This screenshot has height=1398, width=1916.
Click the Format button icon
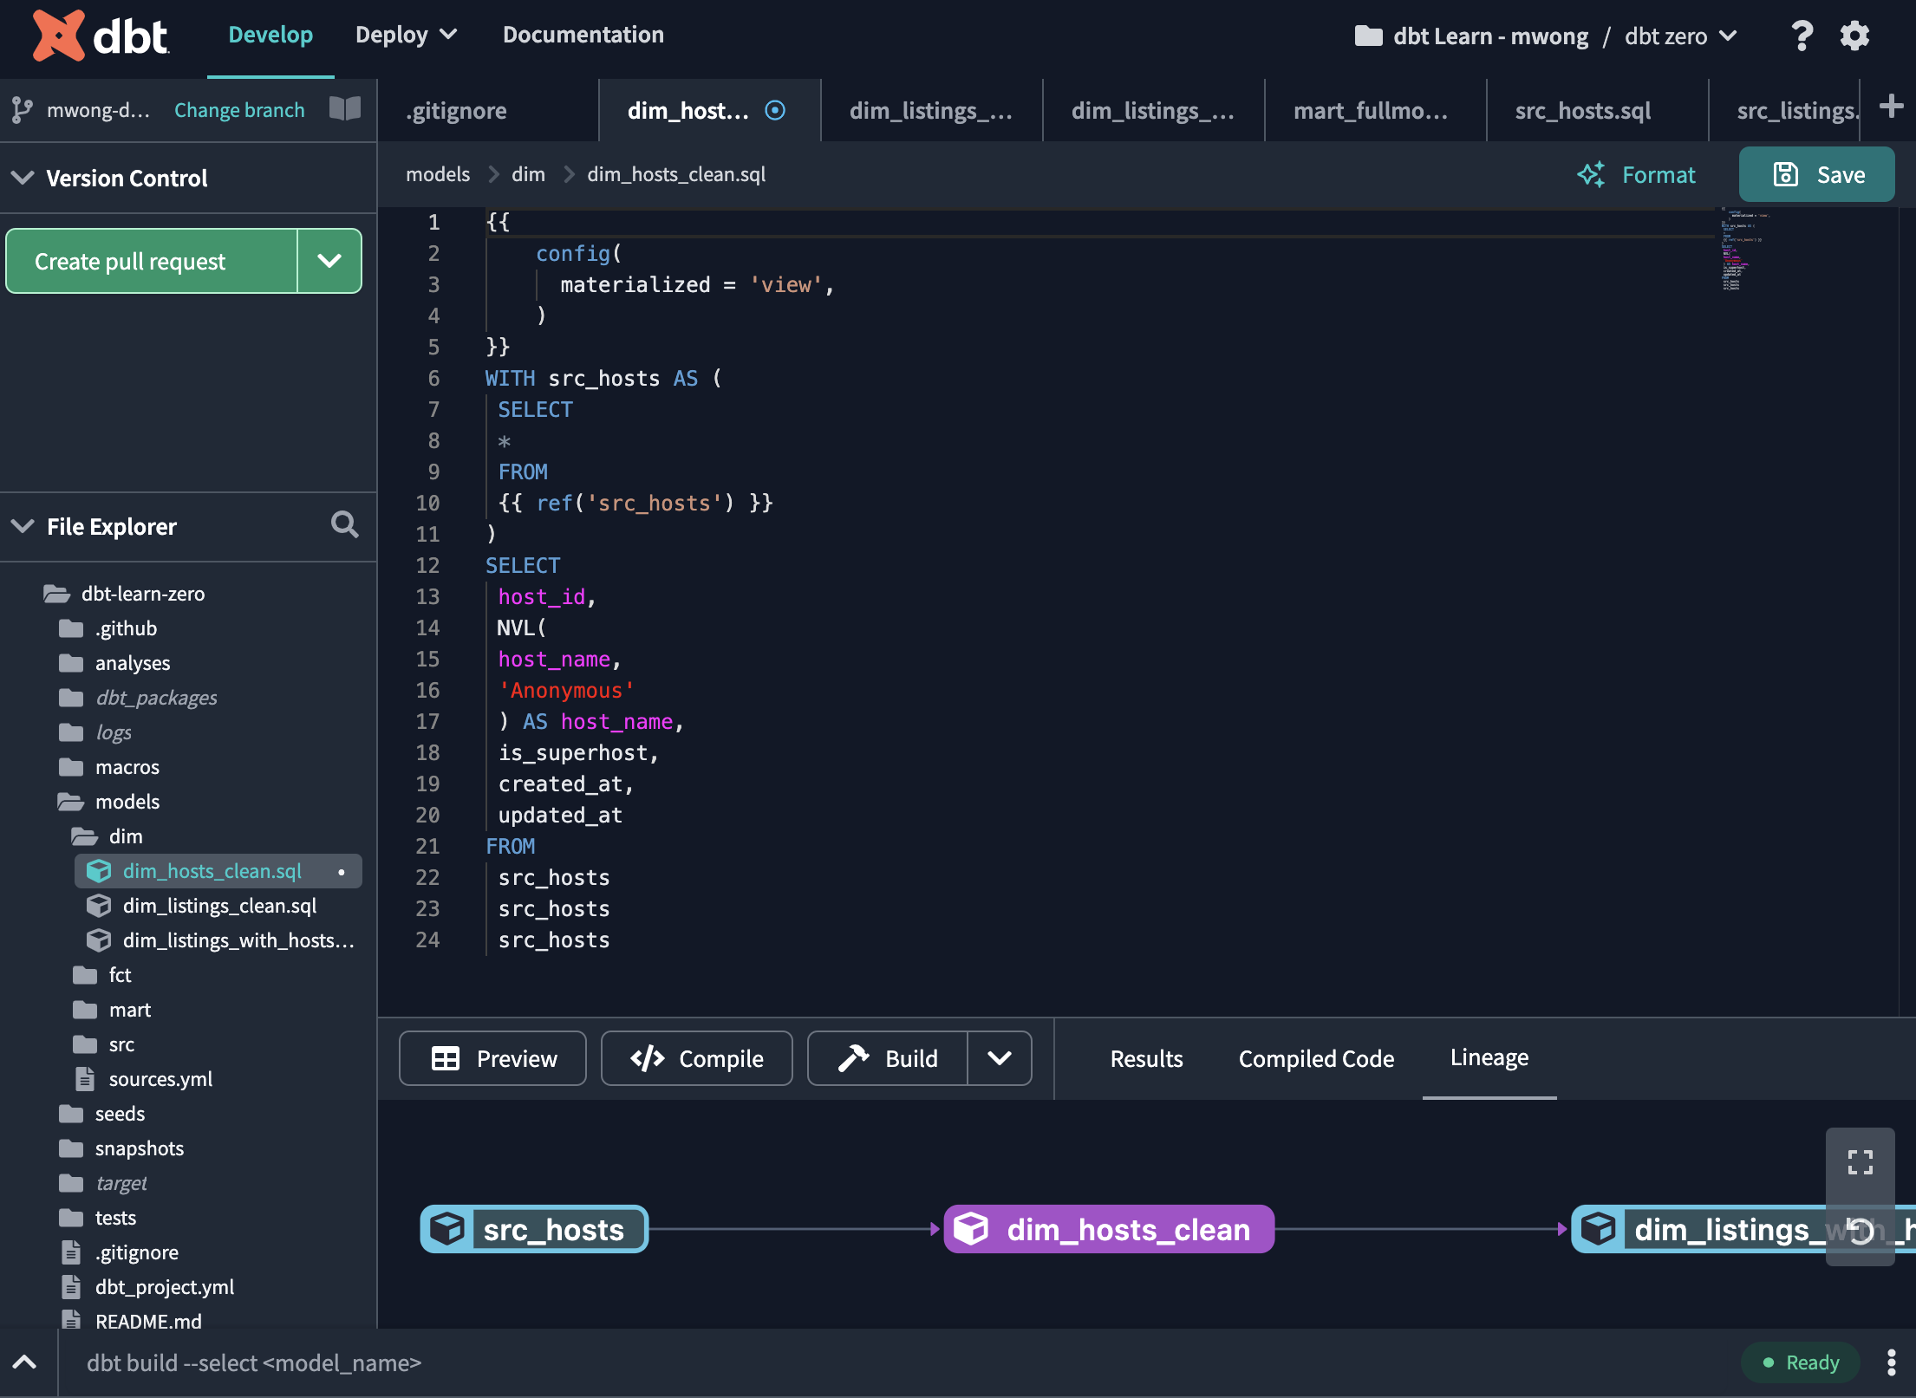tap(1593, 174)
